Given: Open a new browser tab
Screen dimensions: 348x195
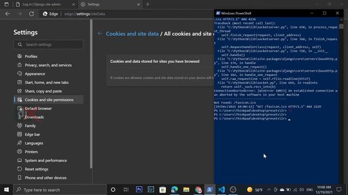Looking at the screenshot, I should pos(147,4).
